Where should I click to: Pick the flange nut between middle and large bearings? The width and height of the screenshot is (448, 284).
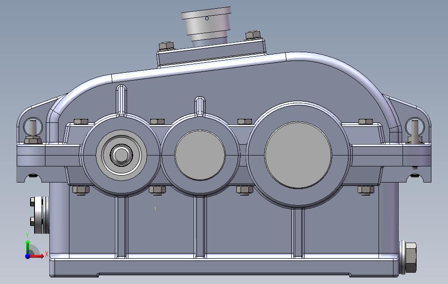coord(245,189)
